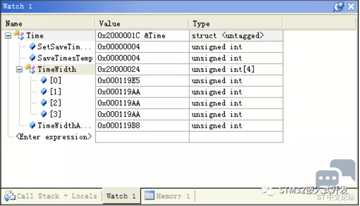Click the diamond icon beside [0]
This screenshot has width=360, height=206.
pyautogui.click(x=43, y=80)
